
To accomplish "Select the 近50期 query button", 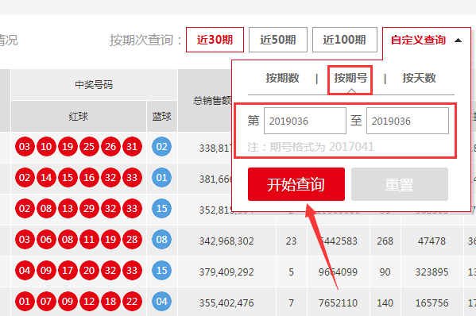I will 278,40.
